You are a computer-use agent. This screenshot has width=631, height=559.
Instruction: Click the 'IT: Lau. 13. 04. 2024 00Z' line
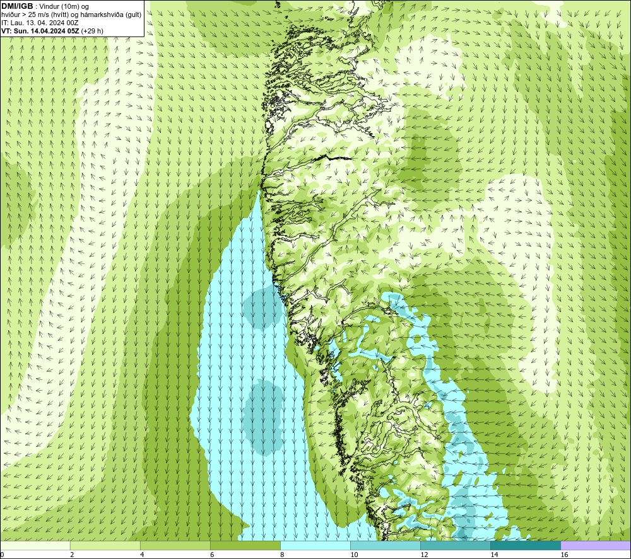(x=40, y=23)
